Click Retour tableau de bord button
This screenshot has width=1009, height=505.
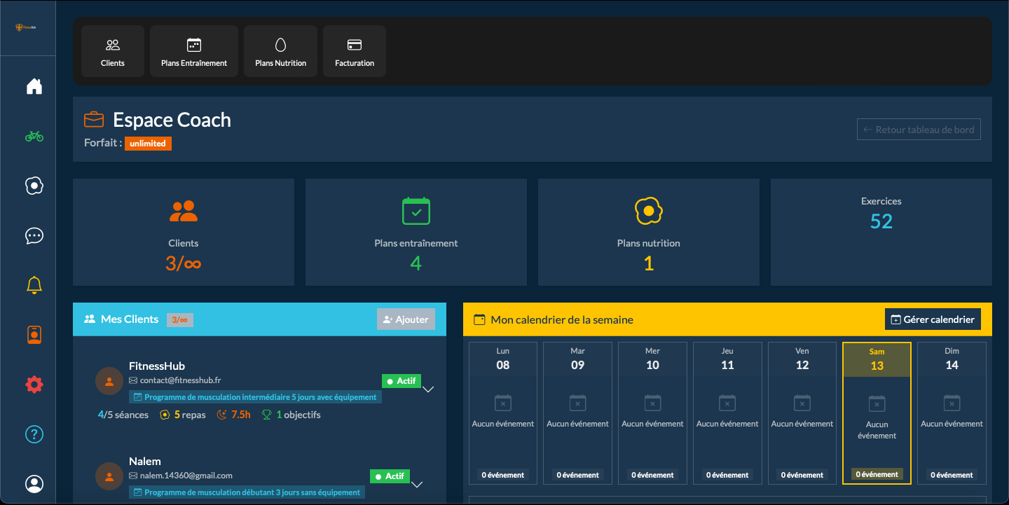(x=918, y=130)
